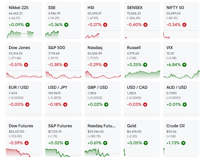Screen dimensions: 205x159
Task: Click the green up arrow on GBP / USD
Action: [106, 105]
